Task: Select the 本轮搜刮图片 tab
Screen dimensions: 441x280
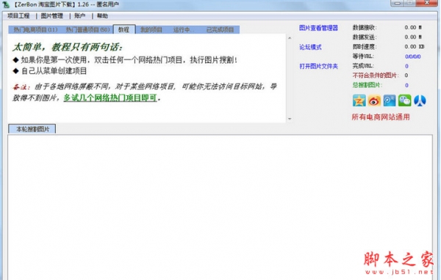Action: point(32,129)
